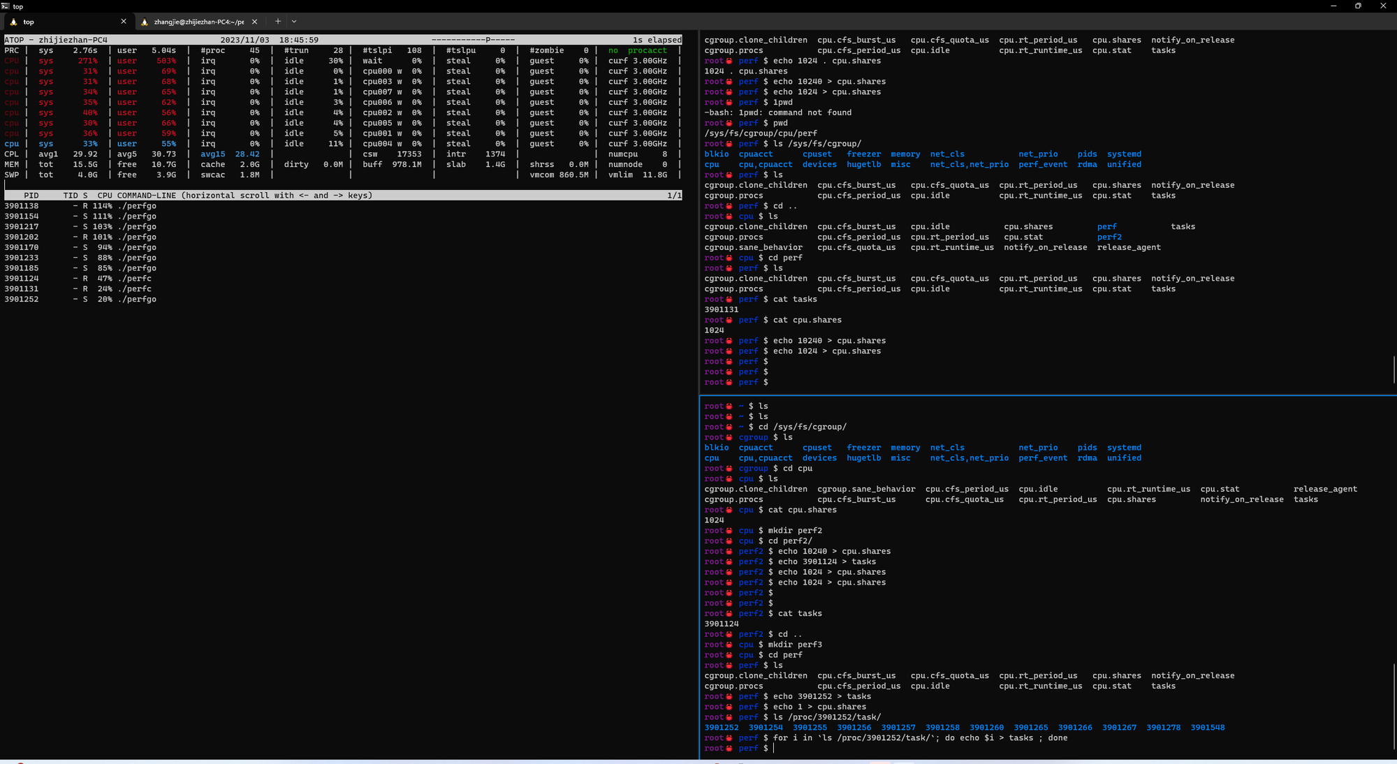This screenshot has width=1397, height=764.
Task: Select process 3901138 row in atop
Action: [342, 206]
